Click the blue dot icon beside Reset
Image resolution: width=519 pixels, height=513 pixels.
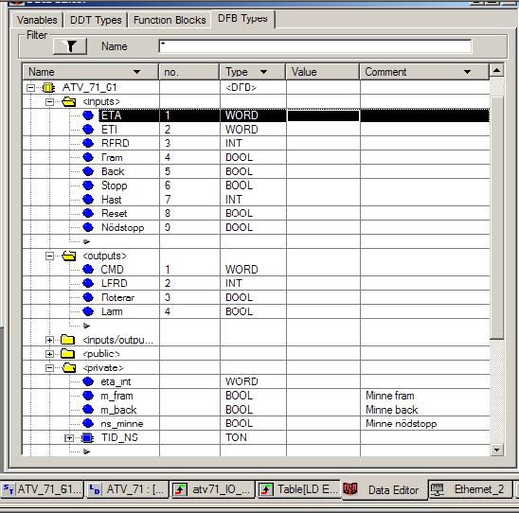coord(88,213)
